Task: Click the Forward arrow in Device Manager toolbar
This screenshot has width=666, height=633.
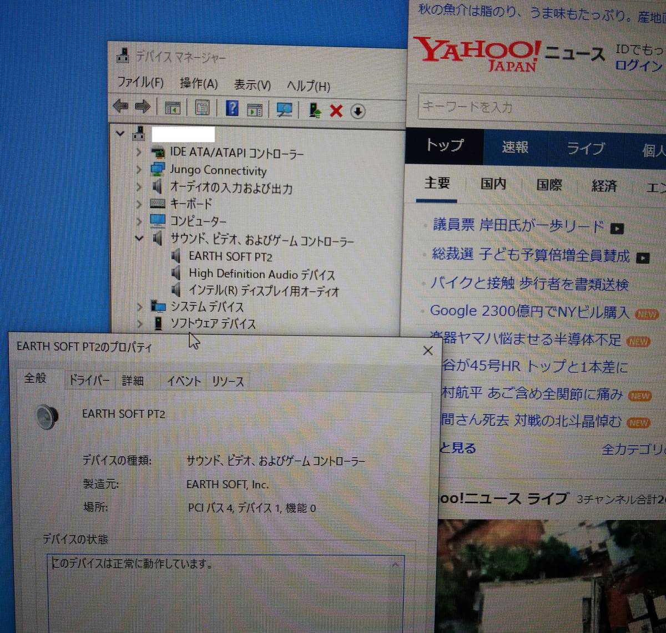Action: [142, 107]
